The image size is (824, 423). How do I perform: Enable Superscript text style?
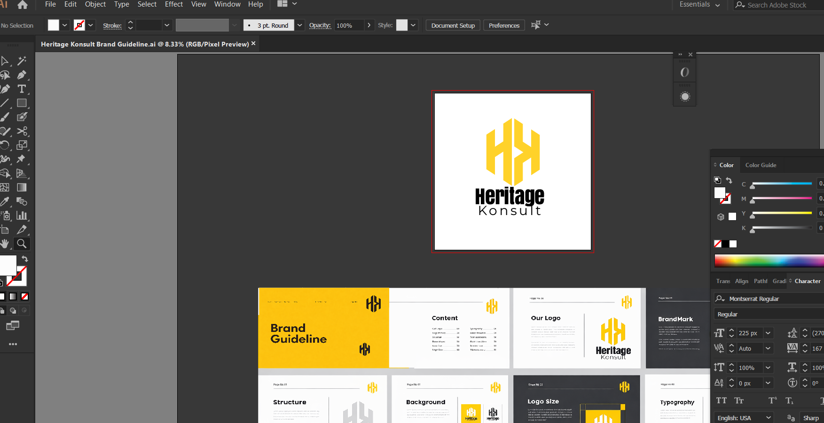772,400
